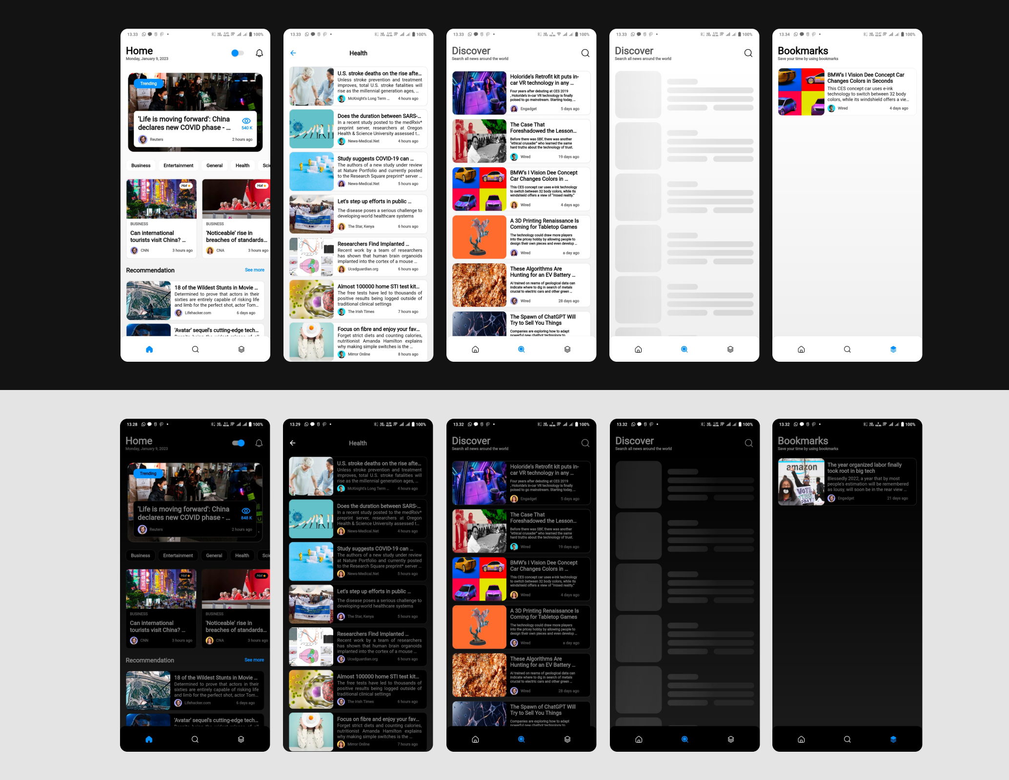This screenshot has height=780, width=1009.
Task: Click the bell icon on dark Home screen
Action: coord(259,443)
